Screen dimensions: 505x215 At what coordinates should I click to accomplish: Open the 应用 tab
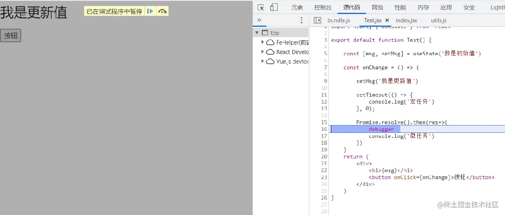coord(446,7)
